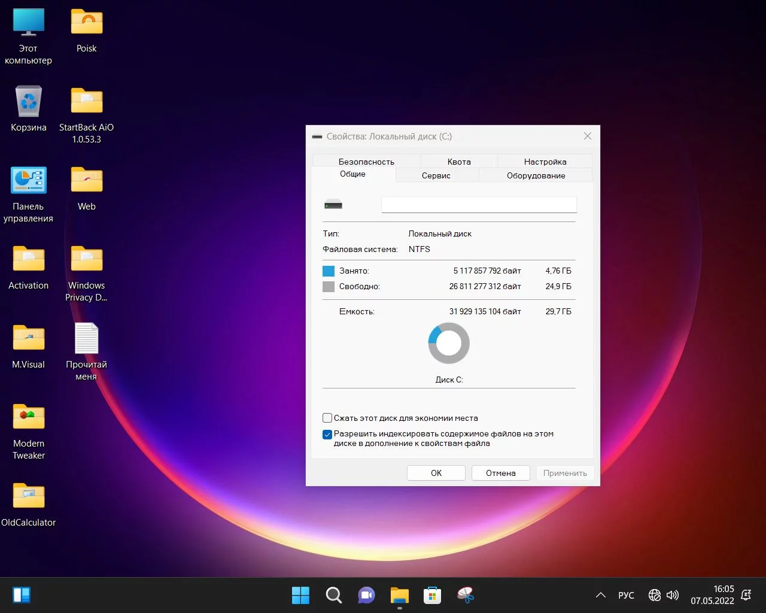Open the Snipping Tool taskbar icon
The image size is (766, 613).
point(465,595)
